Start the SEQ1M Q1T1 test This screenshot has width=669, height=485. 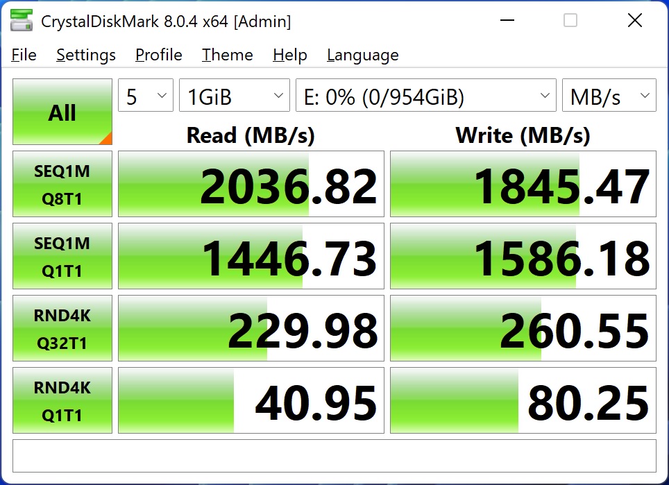point(62,256)
